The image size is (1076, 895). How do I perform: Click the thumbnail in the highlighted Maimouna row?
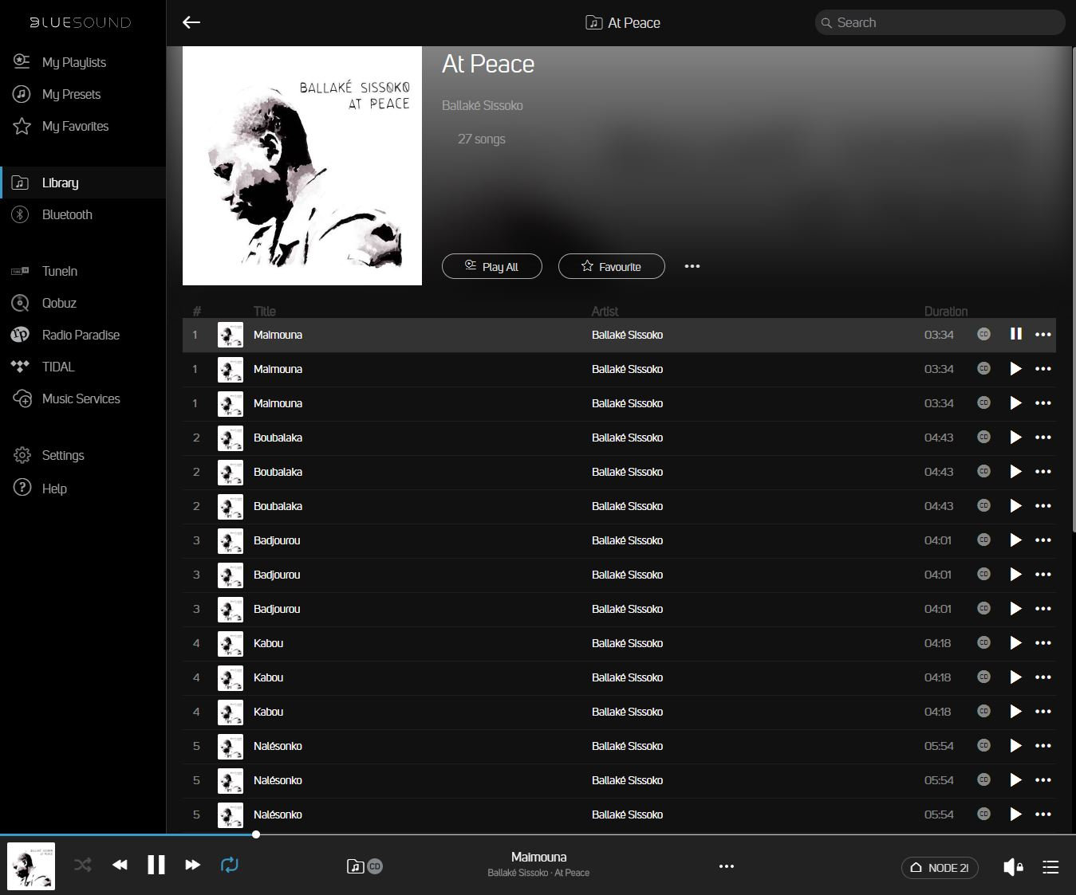[231, 335]
